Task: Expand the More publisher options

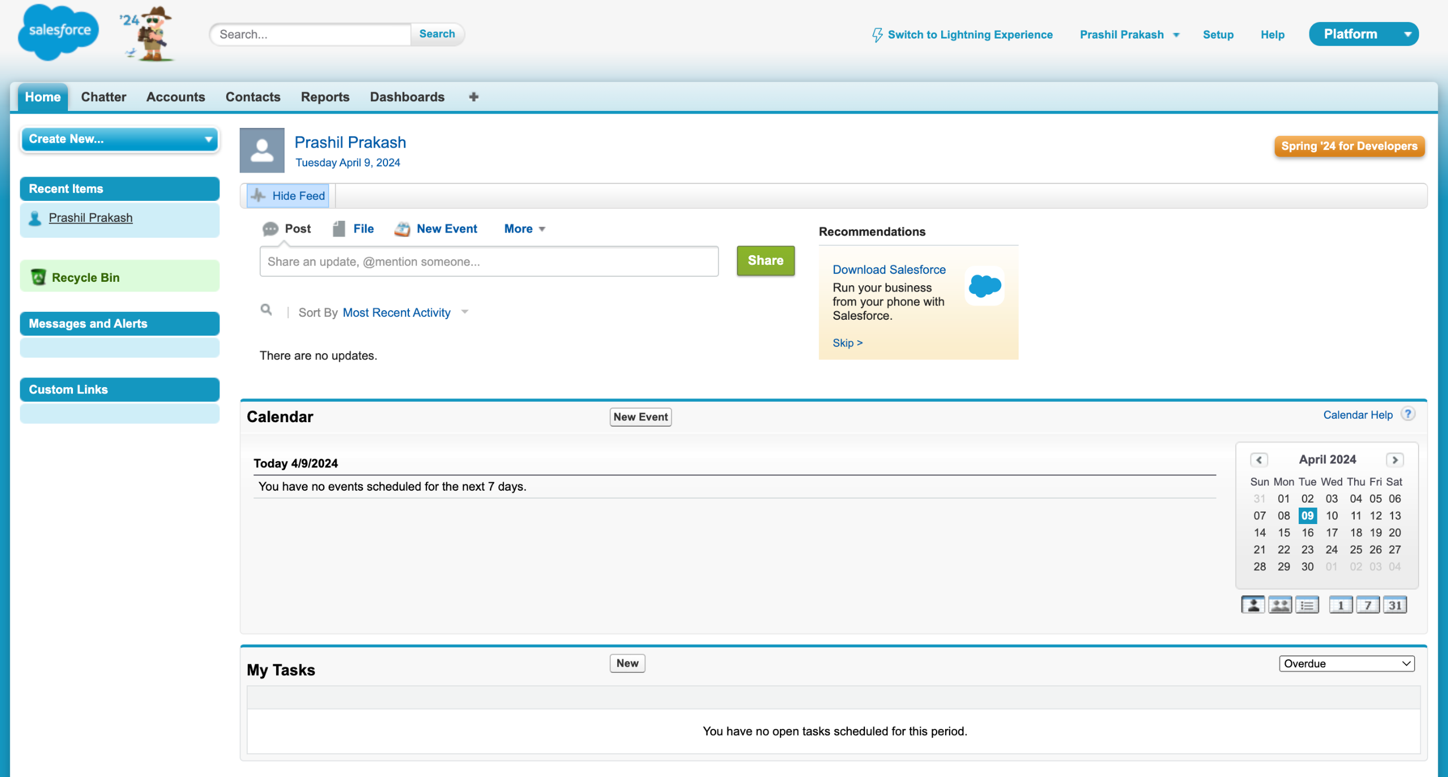Action: coord(524,229)
